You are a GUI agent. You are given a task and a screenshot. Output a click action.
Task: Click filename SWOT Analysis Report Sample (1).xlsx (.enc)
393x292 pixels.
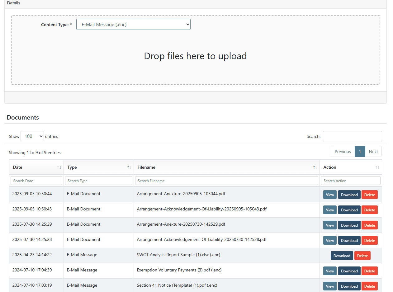[x=178, y=255]
